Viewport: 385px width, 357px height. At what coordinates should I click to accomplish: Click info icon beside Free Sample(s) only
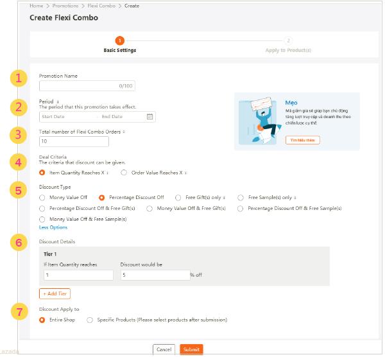point(295,198)
